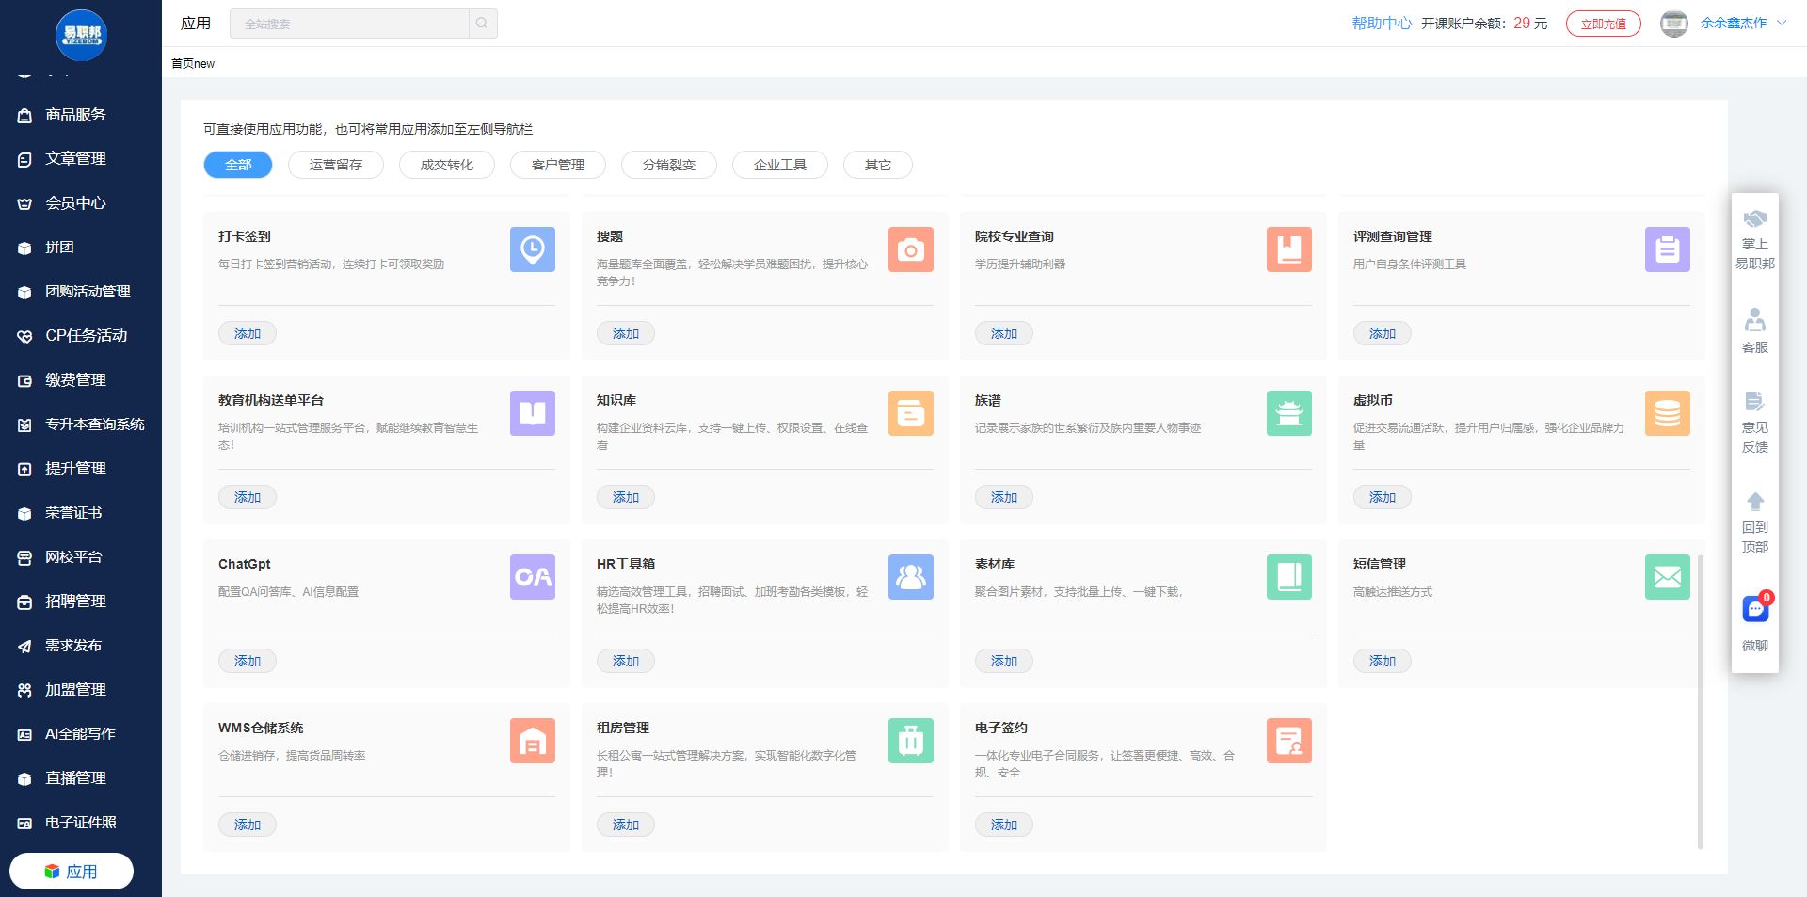
Task: Click the 虚拟币 coin stack icon
Action: point(1667,413)
